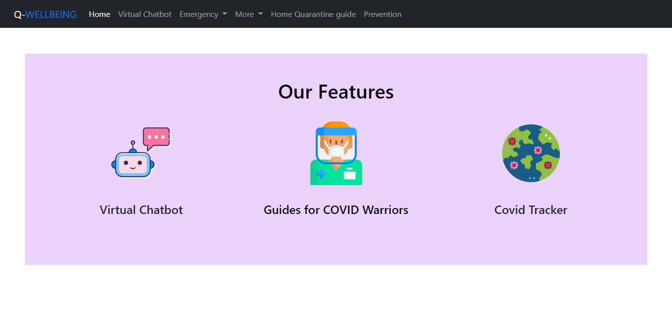This screenshot has height=318, width=672.
Task: Open the Covid Tracker globe icon
Action: (531, 153)
